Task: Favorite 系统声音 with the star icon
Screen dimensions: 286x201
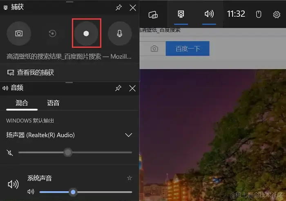Action: tap(130, 178)
